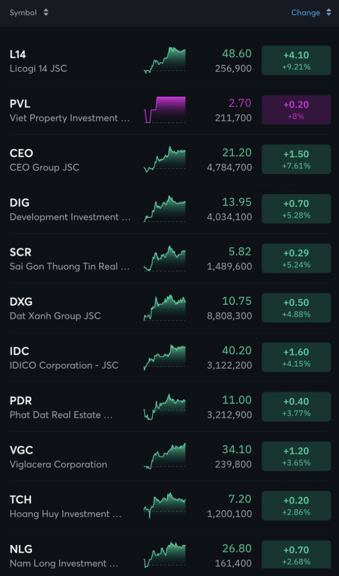This screenshot has height=576, width=339.
Task: Open the DXG sparkline chart
Action: tap(165, 308)
